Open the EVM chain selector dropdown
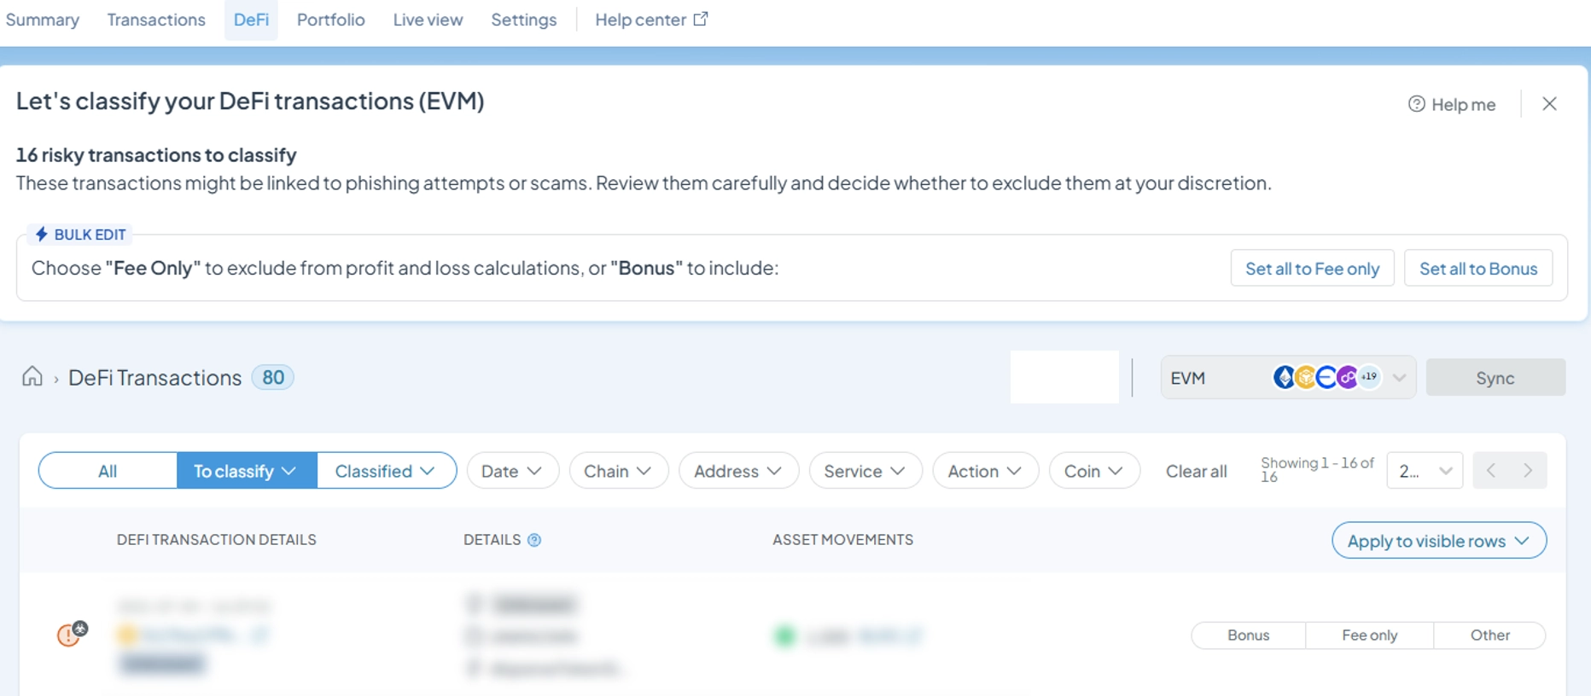Screen dimensions: 1591x696 click(x=1288, y=377)
